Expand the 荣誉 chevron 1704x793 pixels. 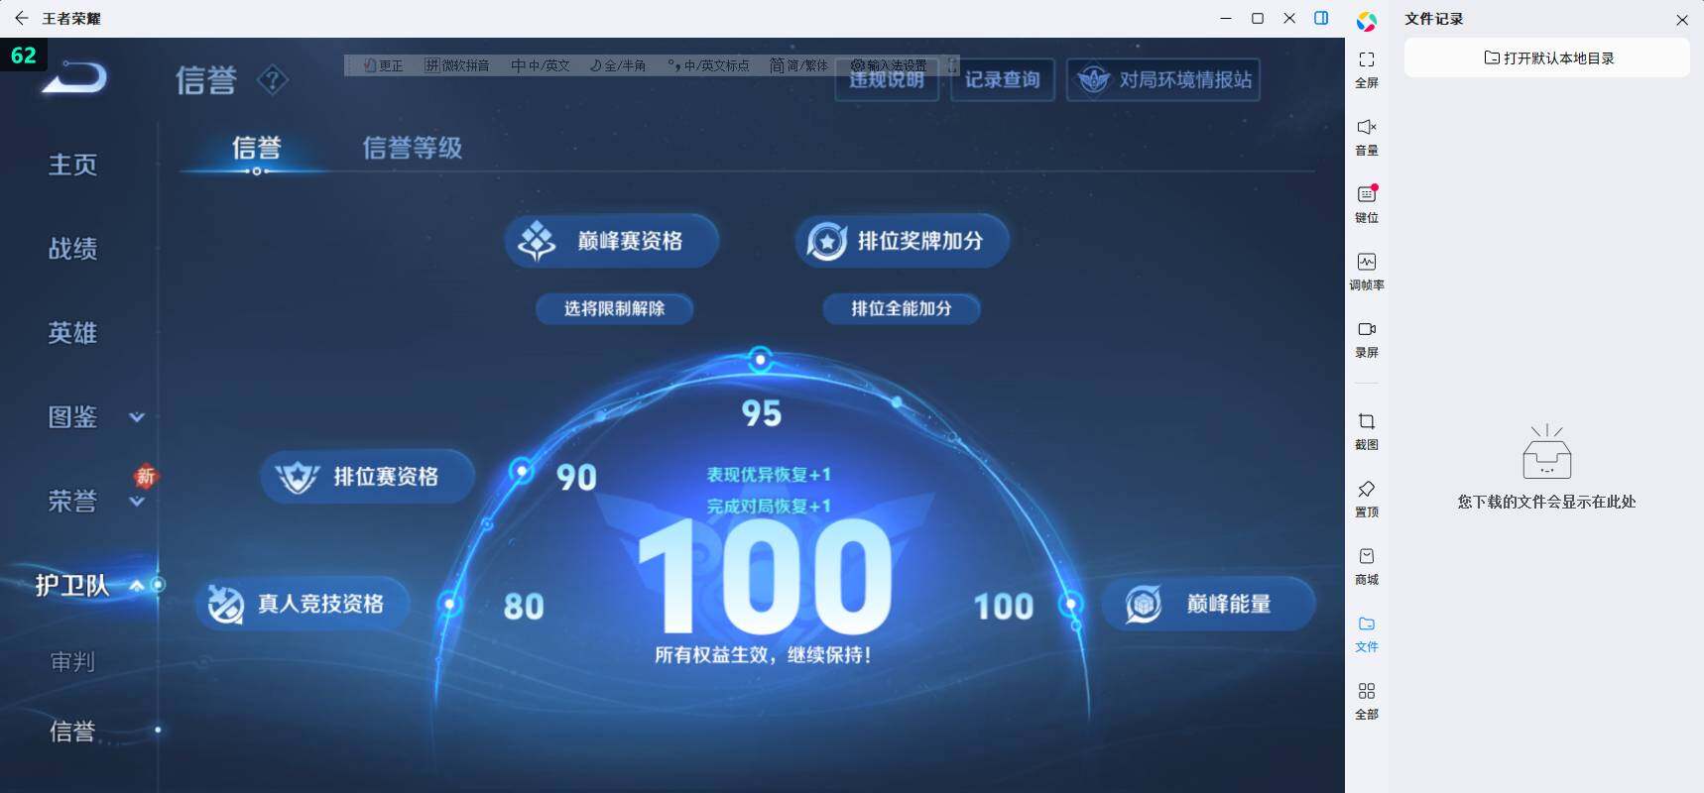pos(137,502)
